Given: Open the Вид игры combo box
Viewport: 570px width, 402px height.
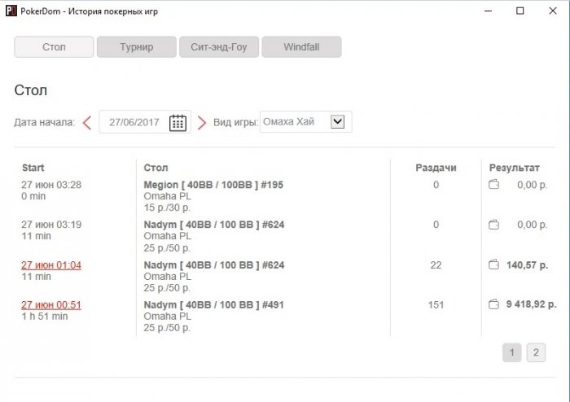Looking at the screenshot, I should (x=305, y=121).
